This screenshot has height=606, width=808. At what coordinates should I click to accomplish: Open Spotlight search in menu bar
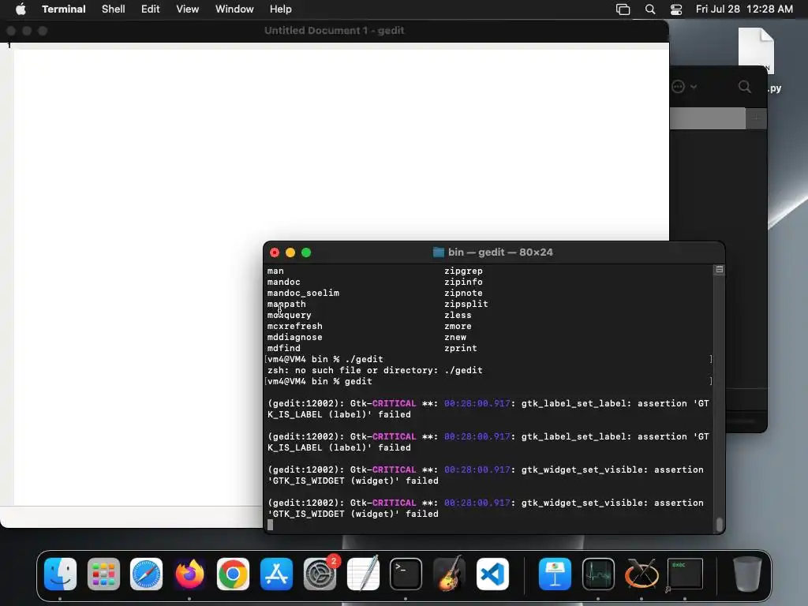(650, 9)
